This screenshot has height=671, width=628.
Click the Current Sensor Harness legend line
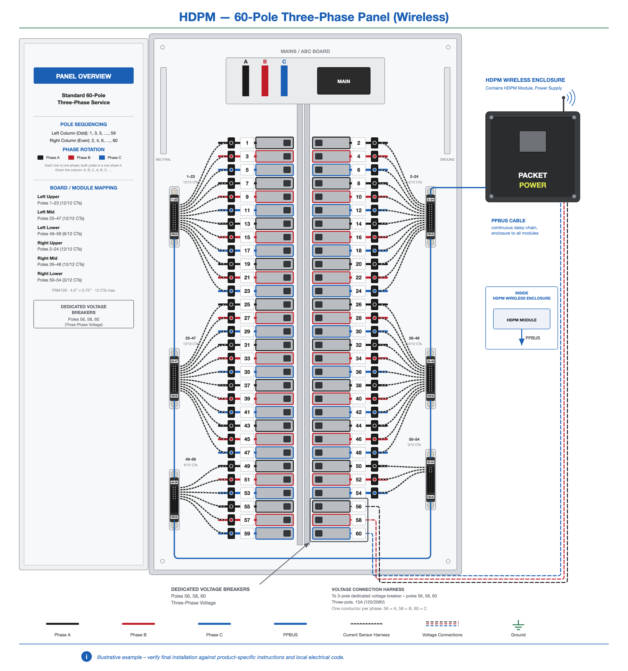pyautogui.click(x=366, y=624)
